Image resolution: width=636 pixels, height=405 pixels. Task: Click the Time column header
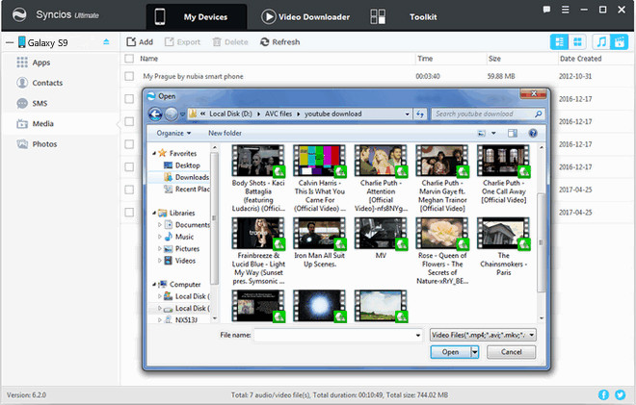click(x=425, y=59)
